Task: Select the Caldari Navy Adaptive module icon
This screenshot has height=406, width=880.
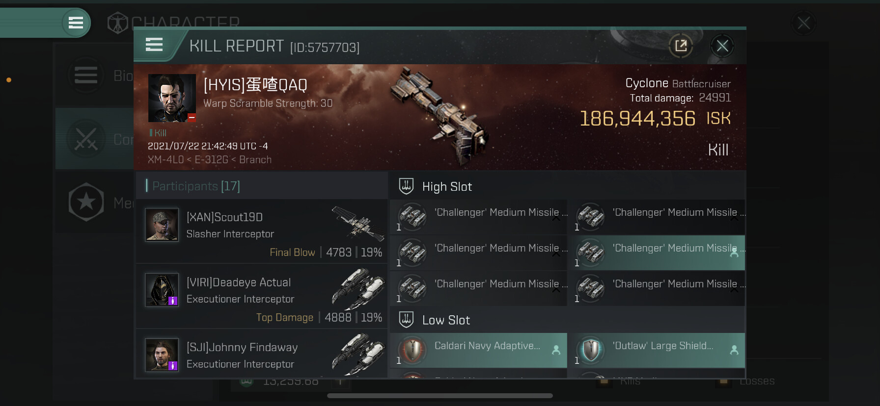Action: pos(412,350)
